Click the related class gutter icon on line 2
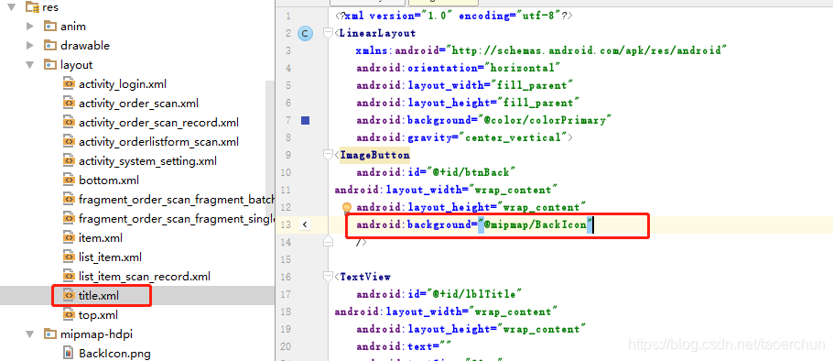 (305, 34)
